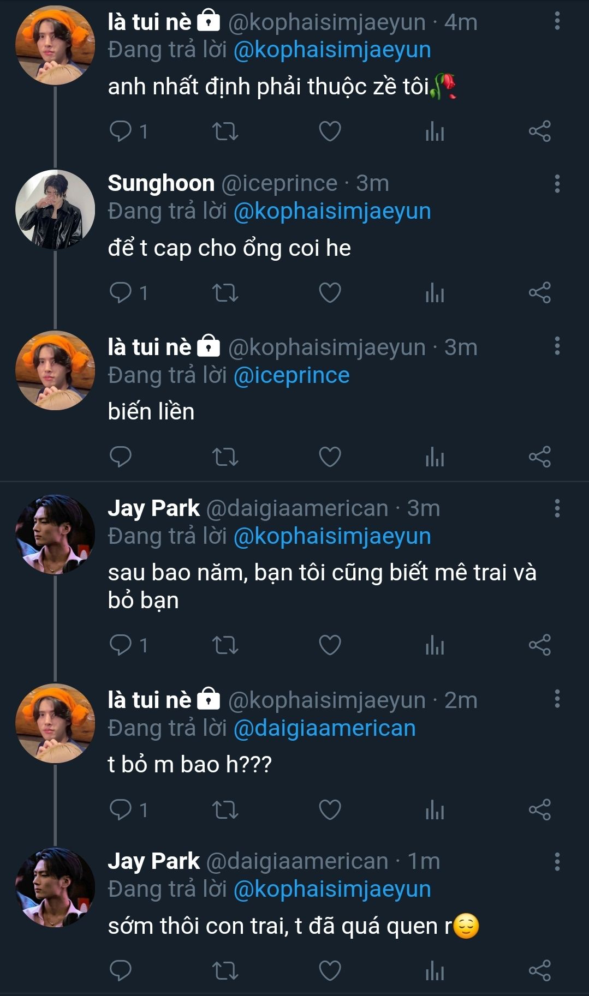Open Jay Park's display name in first tweet

[x=154, y=508]
